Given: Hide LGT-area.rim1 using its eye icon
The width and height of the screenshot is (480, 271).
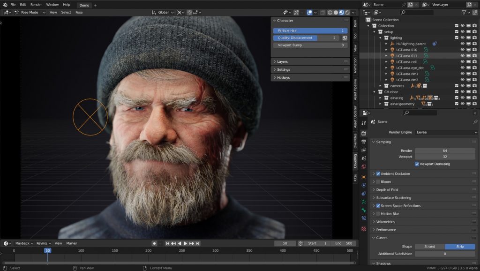Looking at the screenshot, I should click(x=463, y=73).
